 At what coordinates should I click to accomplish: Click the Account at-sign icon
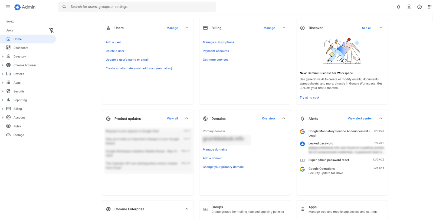pos(8,117)
